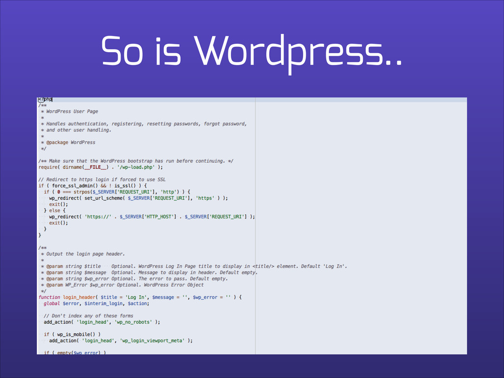The image size is (504, 378).
Task: Click "Don't index any of these forms" comment
Action: 89,316
